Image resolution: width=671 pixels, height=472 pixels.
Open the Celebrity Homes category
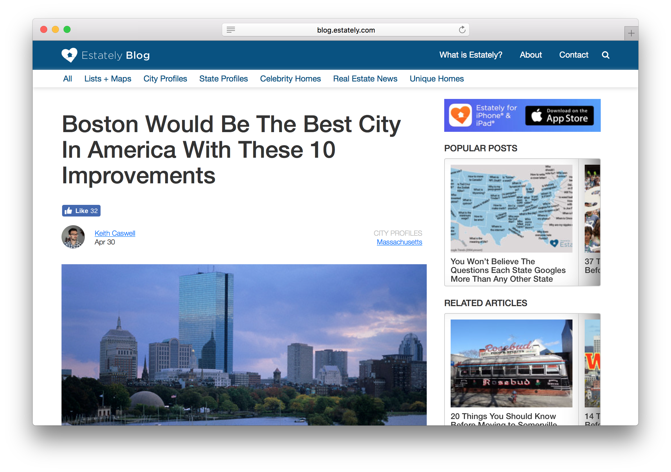click(290, 79)
